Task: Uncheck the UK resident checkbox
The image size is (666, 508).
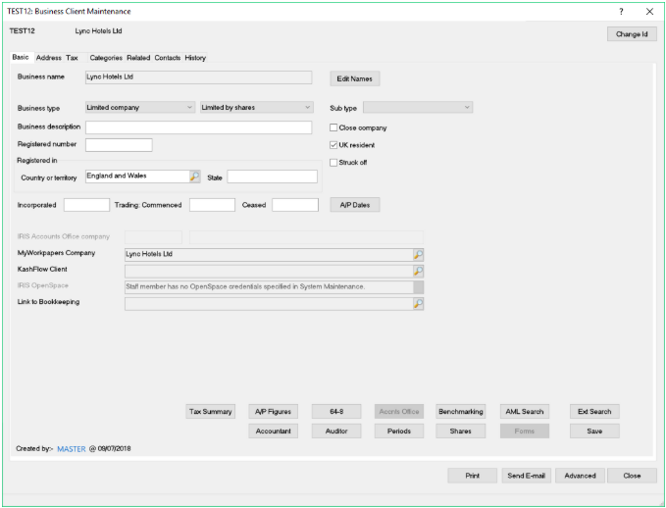Action: pos(334,145)
